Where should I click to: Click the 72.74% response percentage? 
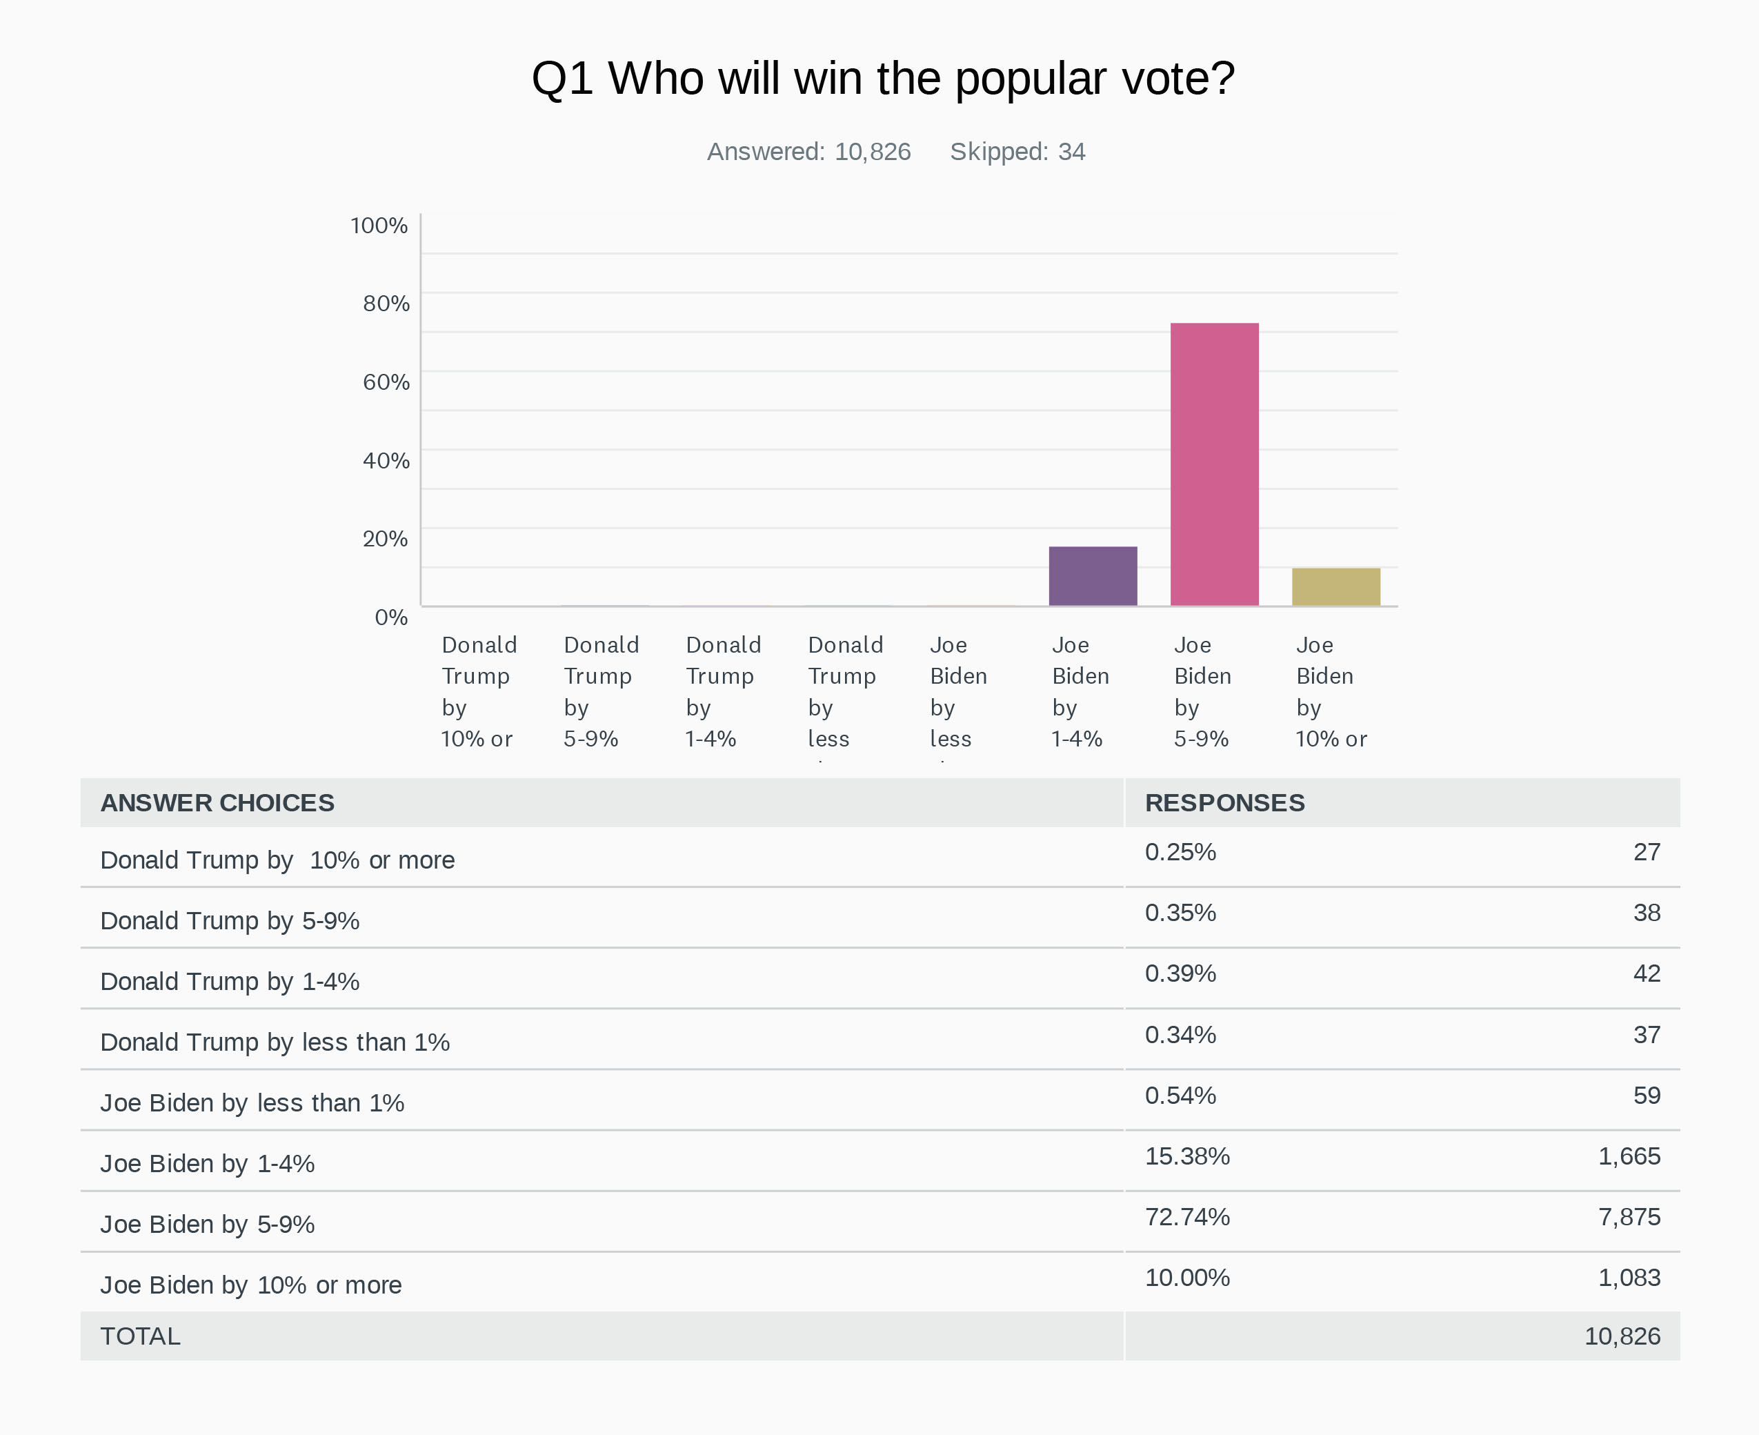coord(1187,1217)
